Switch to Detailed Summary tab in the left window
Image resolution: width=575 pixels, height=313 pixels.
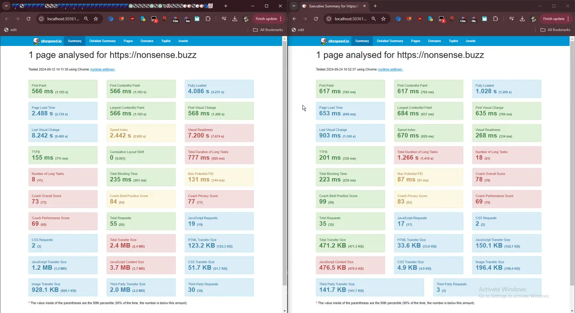pyautogui.click(x=102, y=41)
